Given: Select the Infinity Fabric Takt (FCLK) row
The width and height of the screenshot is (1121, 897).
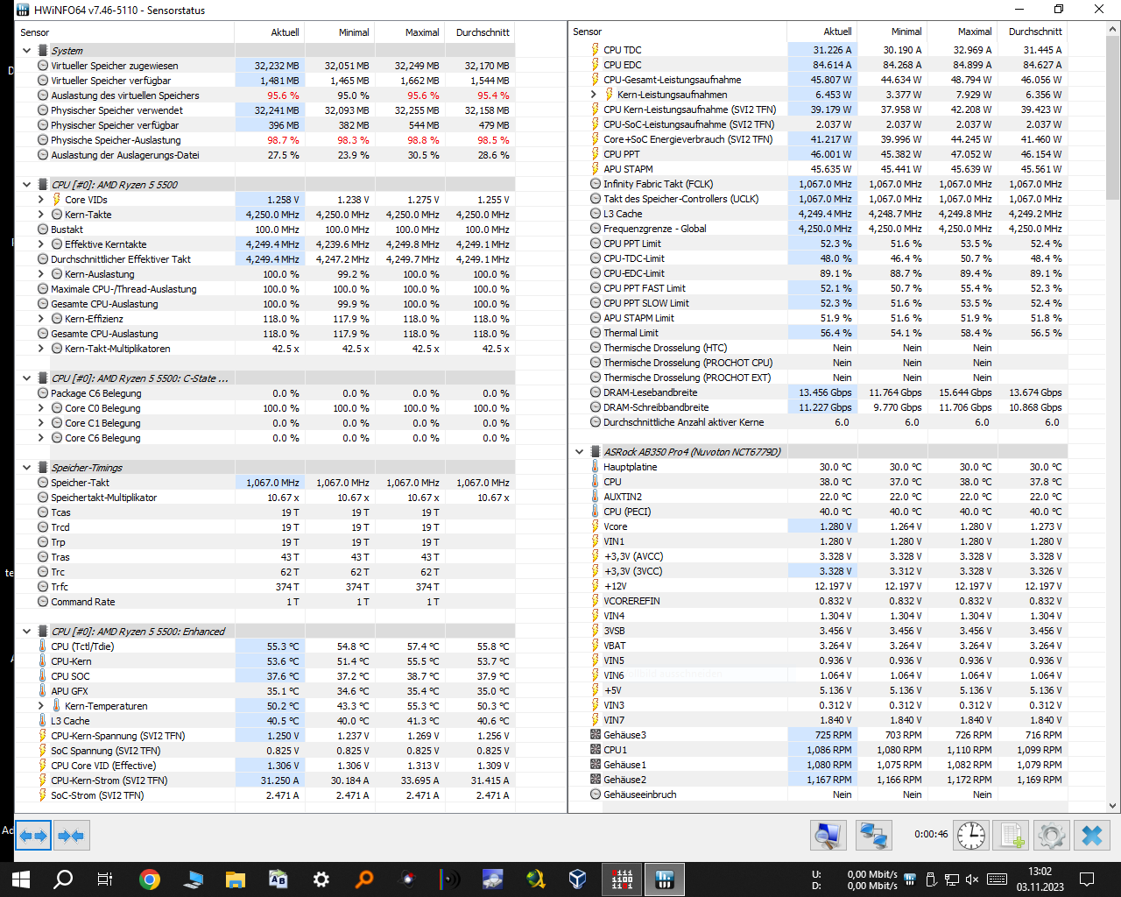Looking at the screenshot, I should (x=818, y=184).
